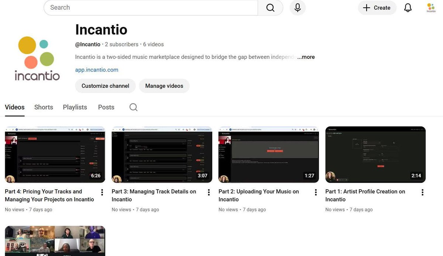Click the '@Incantio' handle text
This screenshot has height=256, width=443.
coord(88,44)
